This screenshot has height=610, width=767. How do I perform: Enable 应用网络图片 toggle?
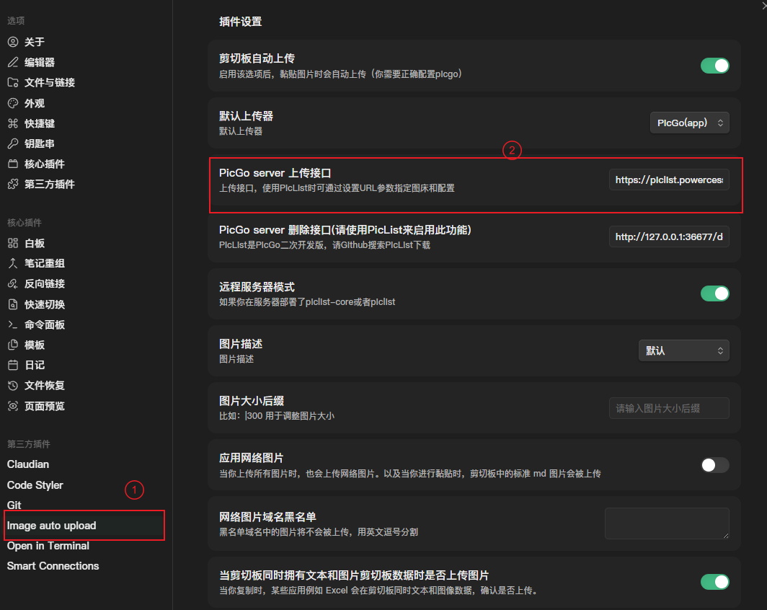pyautogui.click(x=714, y=465)
